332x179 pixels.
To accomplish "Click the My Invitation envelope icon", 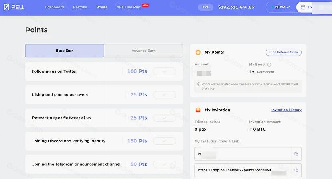I will click(x=198, y=110).
